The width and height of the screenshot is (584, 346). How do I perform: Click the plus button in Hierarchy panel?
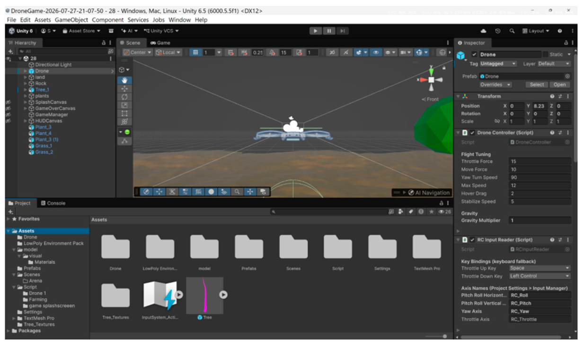[11, 51]
